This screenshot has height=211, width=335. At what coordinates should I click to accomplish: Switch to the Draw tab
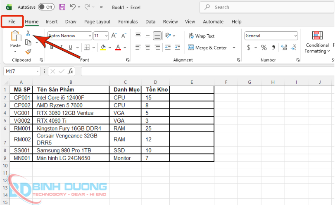[71, 21]
